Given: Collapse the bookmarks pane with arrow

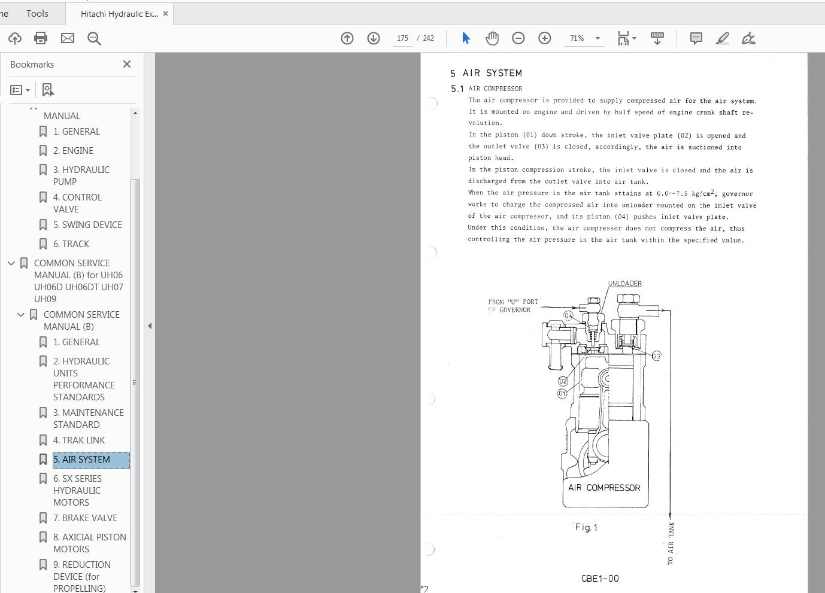Looking at the screenshot, I should coord(150,326).
